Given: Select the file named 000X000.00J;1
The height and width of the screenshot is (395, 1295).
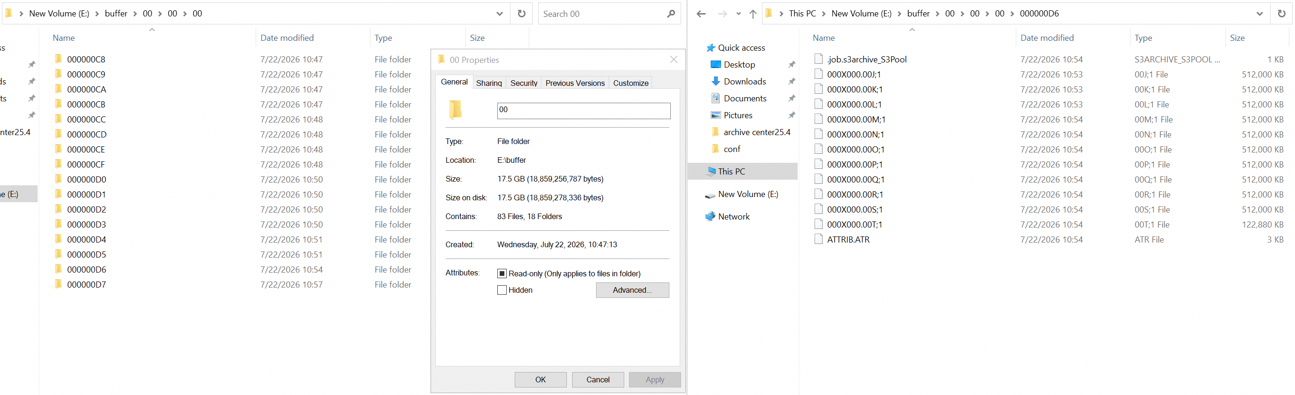Looking at the screenshot, I should tap(854, 74).
